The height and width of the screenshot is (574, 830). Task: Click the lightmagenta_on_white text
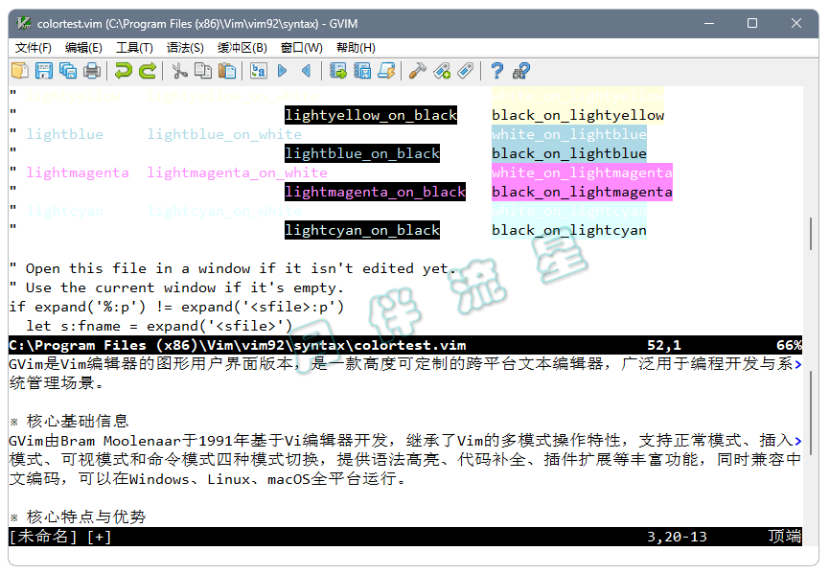click(x=237, y=172)
